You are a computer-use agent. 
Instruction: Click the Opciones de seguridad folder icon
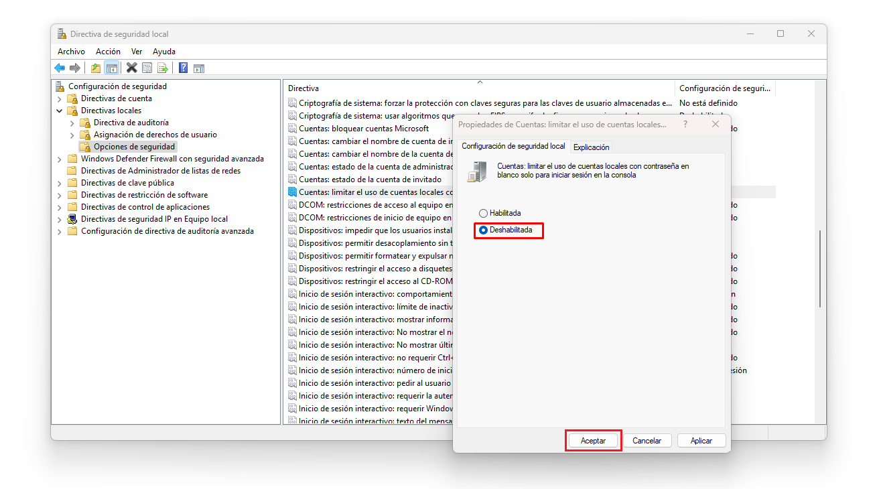click(85, 147)
